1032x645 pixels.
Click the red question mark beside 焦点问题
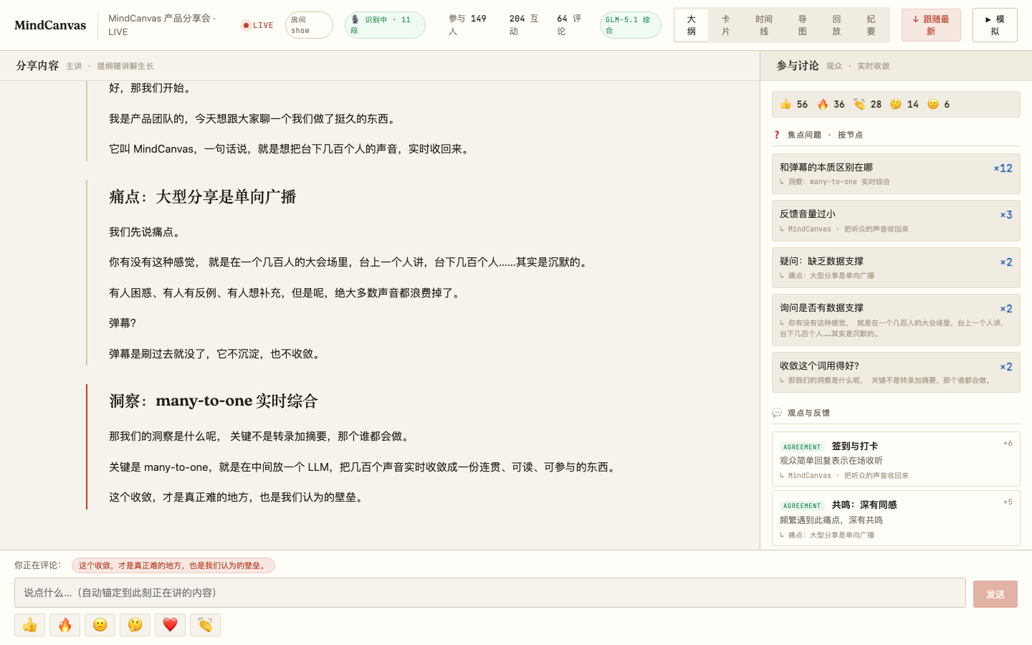776,135
